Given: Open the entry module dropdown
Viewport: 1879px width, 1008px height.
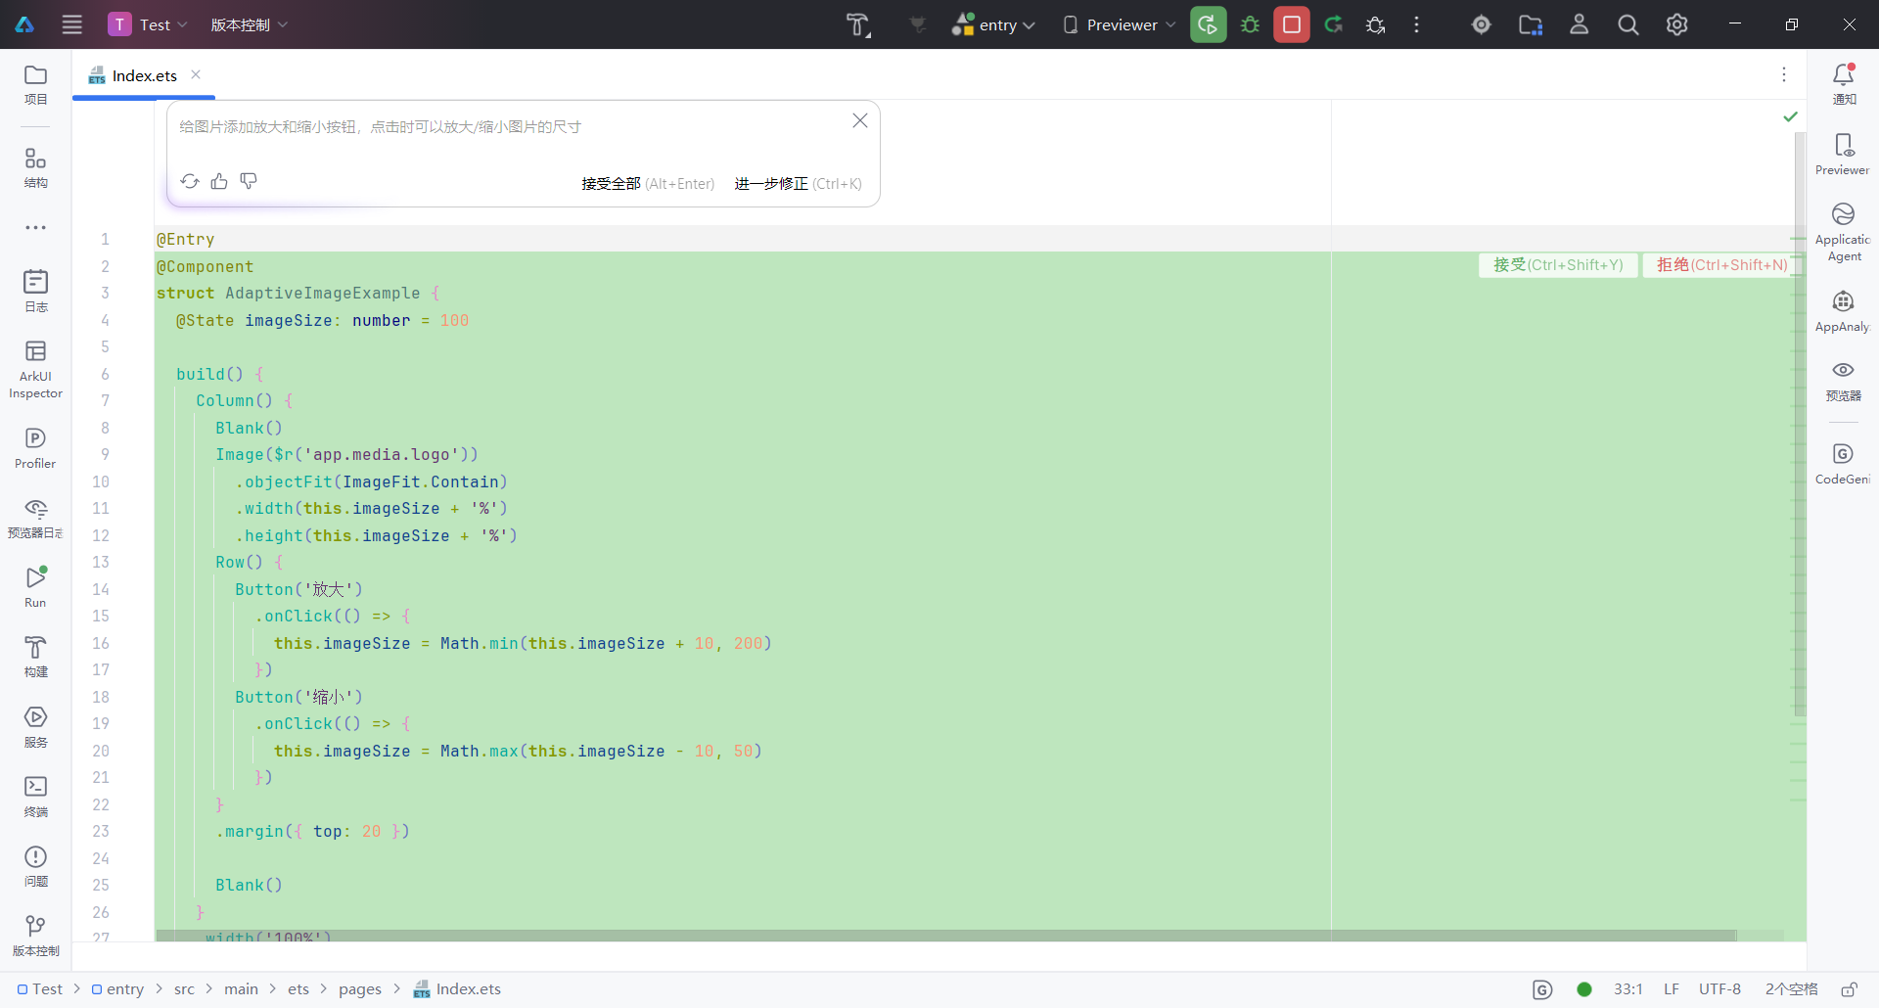Looking at the screenshot, I should tap(993, 24).
